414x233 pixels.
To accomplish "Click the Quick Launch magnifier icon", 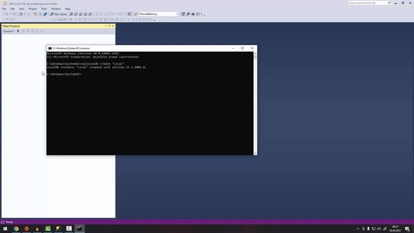I will tap(389, 3).
